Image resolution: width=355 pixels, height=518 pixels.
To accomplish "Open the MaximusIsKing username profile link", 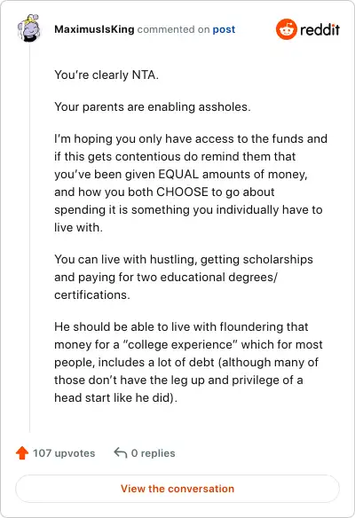I will (94, 29).
